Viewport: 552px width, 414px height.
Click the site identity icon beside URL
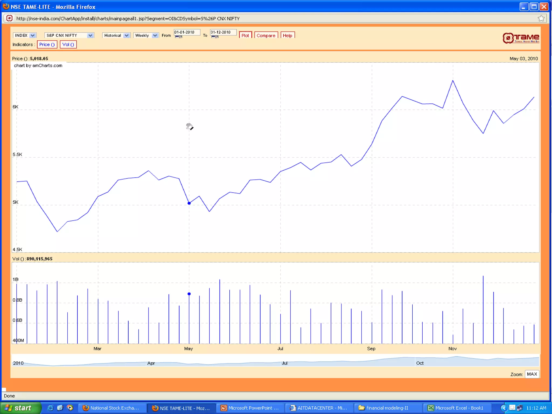9,18
